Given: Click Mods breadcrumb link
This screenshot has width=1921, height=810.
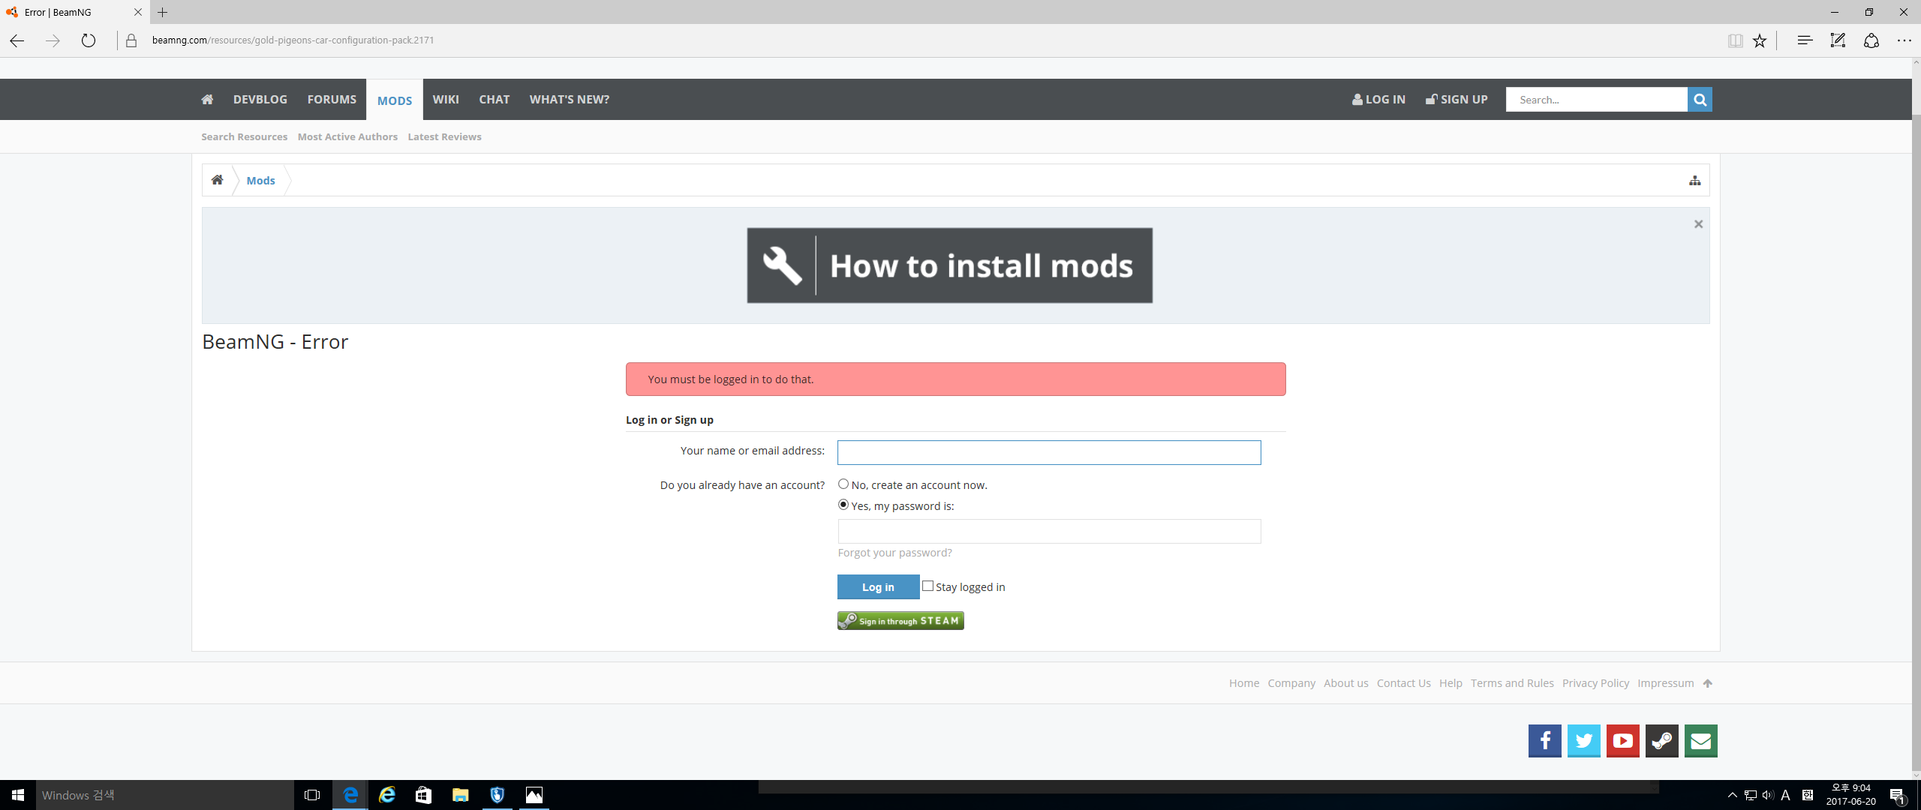Looking at the screenshot, I should 260,181.
